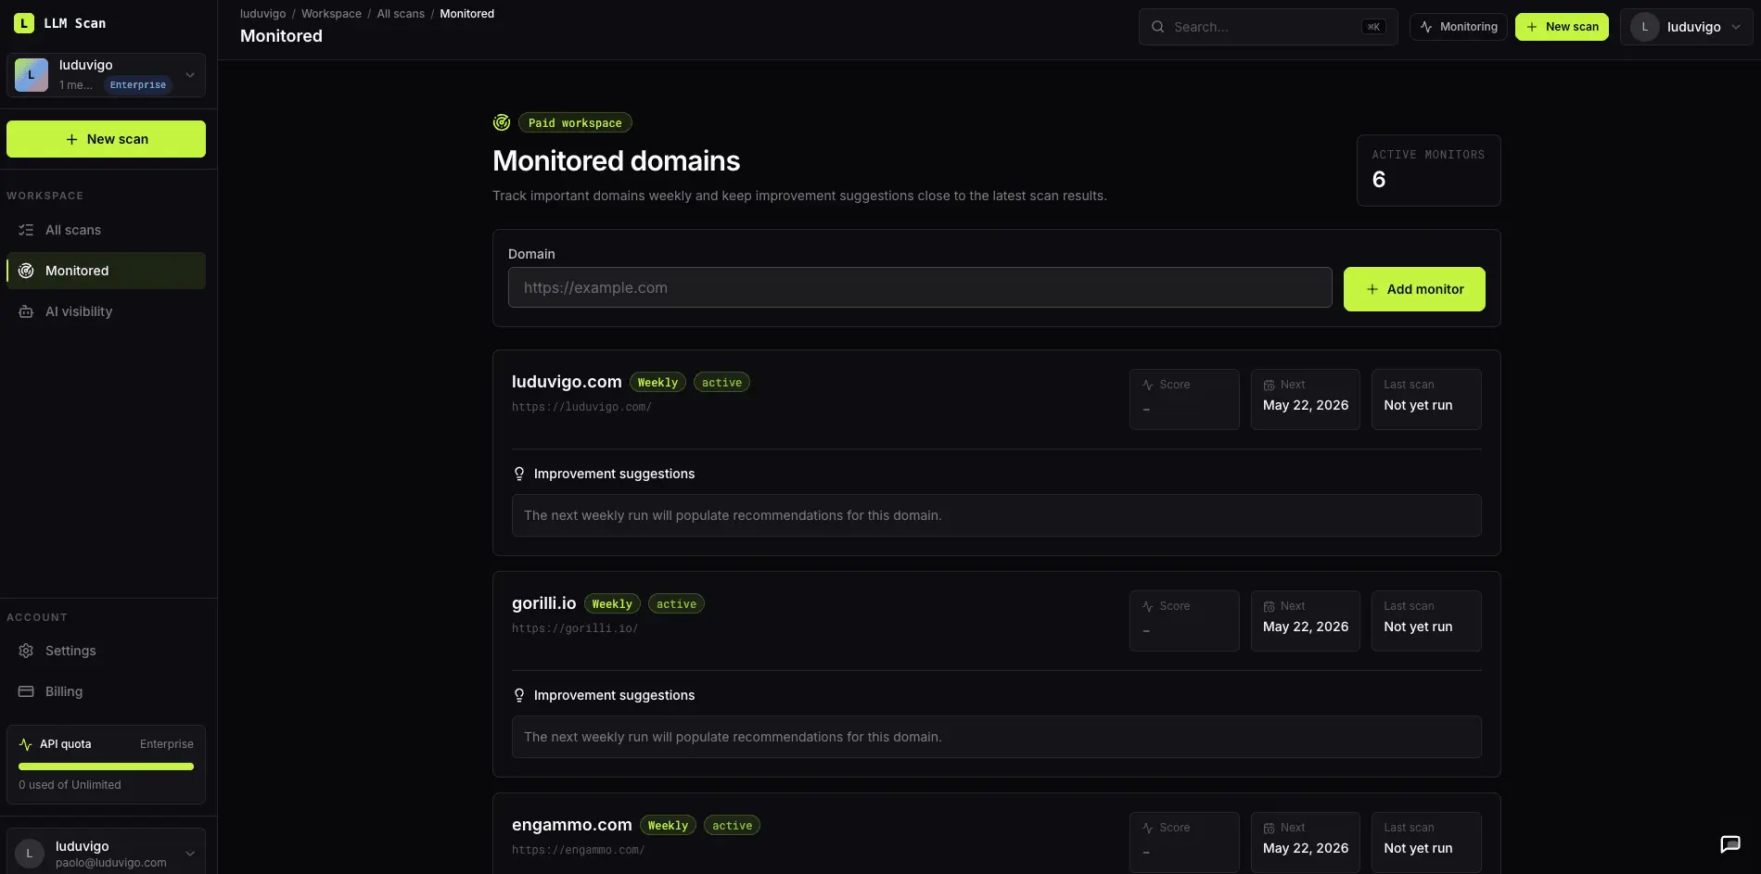Viewport: 1761px width, 874px height.
Task: Click the All scans breadcrumb link
Action: [401, 14]
